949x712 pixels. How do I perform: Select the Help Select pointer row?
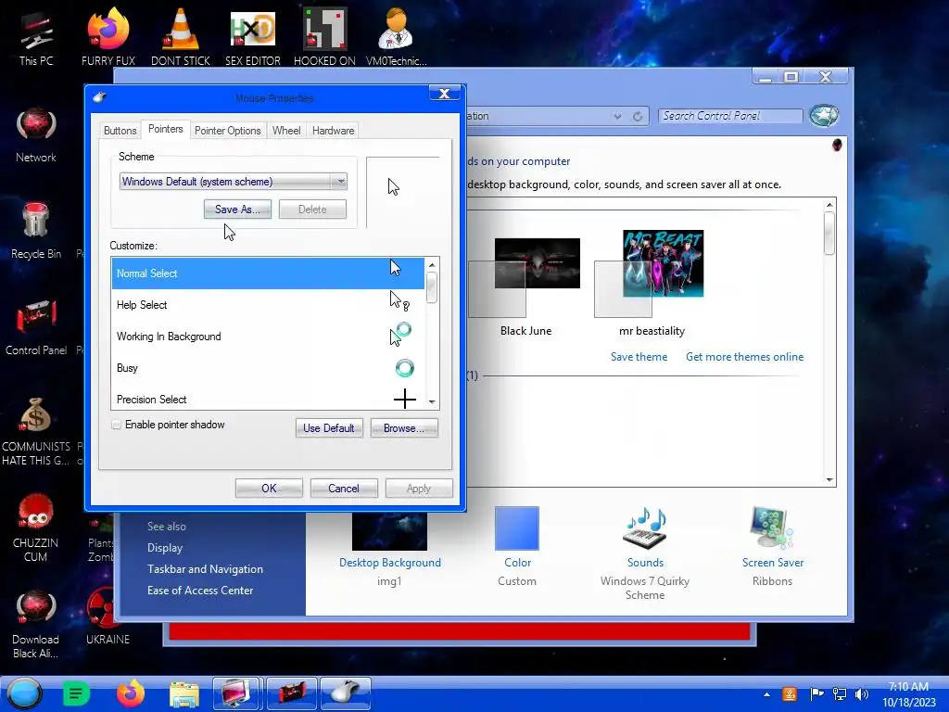[x=268, y=304]
